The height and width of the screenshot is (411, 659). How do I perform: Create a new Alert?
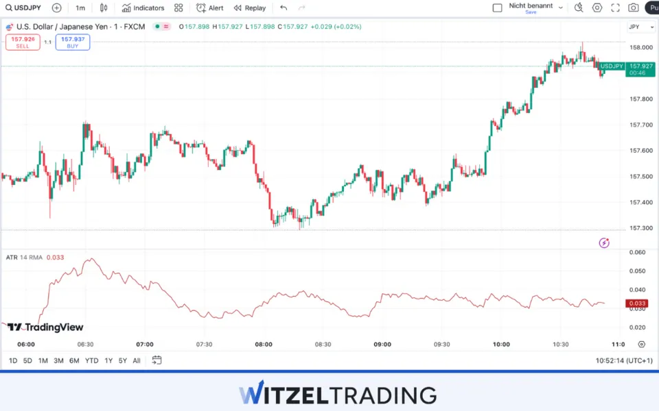210,8
